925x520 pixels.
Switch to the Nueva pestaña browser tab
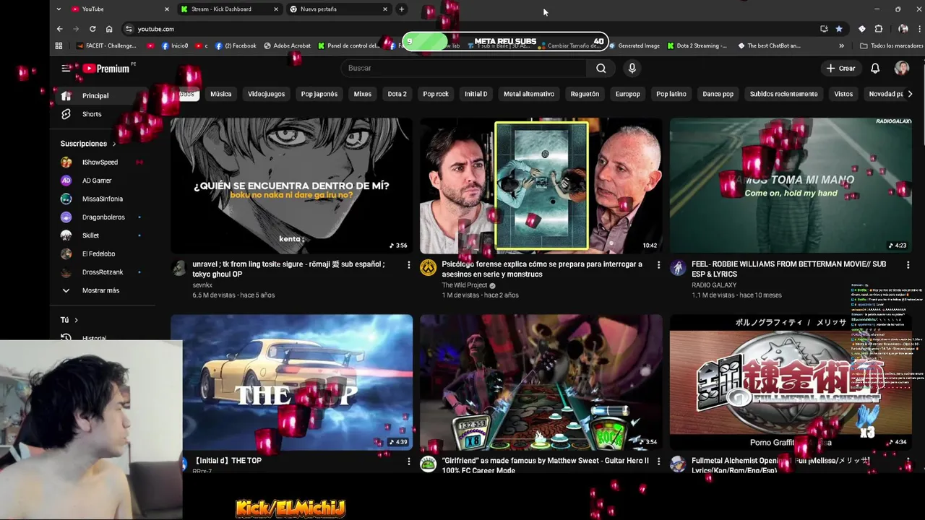click(x=338, y=9)
